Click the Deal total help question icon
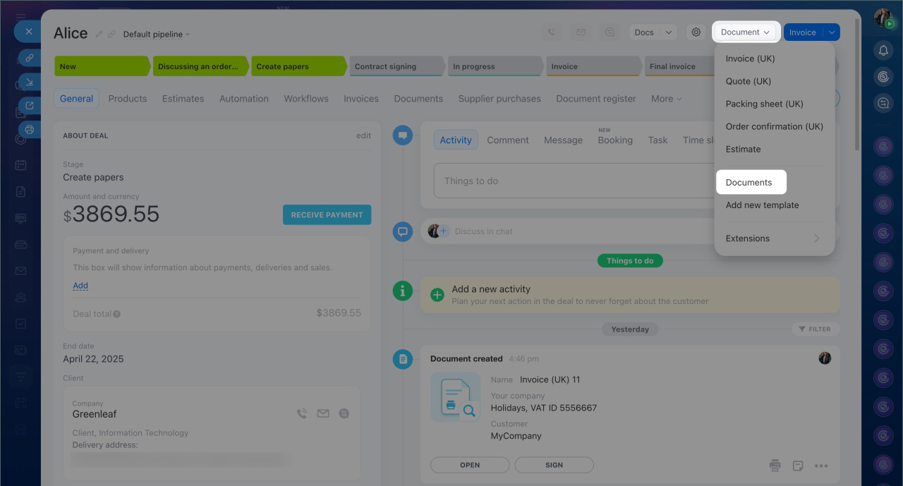 tap(117, 314)
